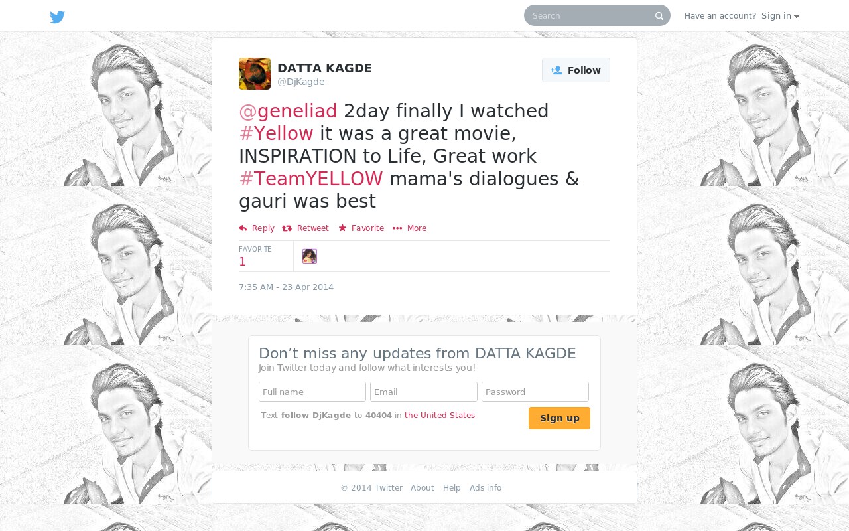Click the Sign up button
849x531 pixels.
pyautogui.click(x=559, y=418)
